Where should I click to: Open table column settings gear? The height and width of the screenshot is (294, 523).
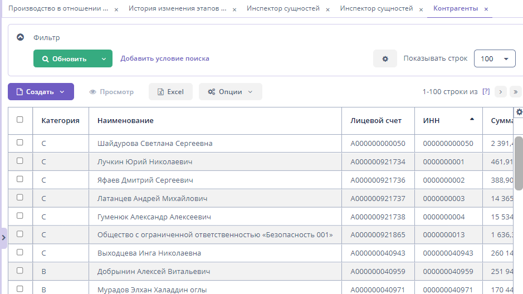point(519,112)
